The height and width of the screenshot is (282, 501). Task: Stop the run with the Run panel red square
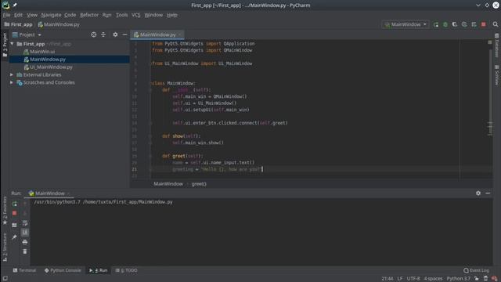[x=14, y=213]
